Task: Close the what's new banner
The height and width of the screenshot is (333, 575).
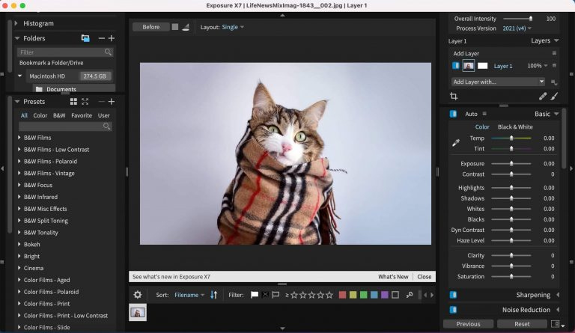Action: [x=425, y=277]
